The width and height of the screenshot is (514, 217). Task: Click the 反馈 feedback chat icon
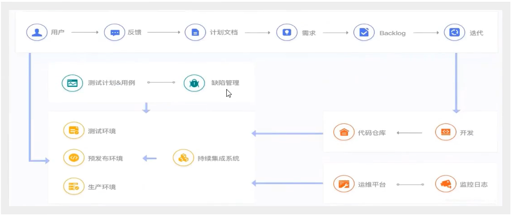(x=115, y=33)
